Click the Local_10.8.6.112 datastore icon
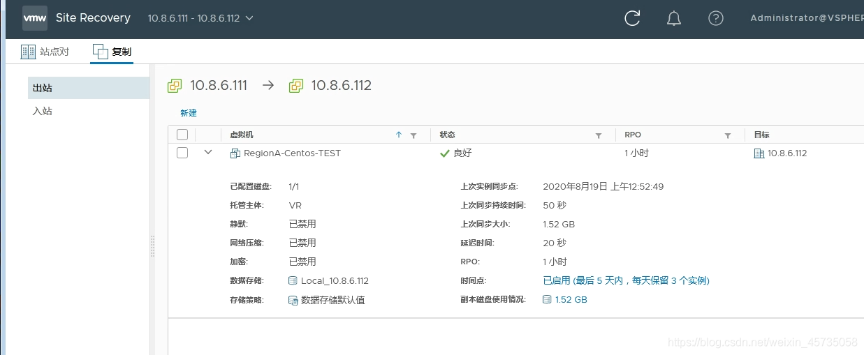 (293, 281)
